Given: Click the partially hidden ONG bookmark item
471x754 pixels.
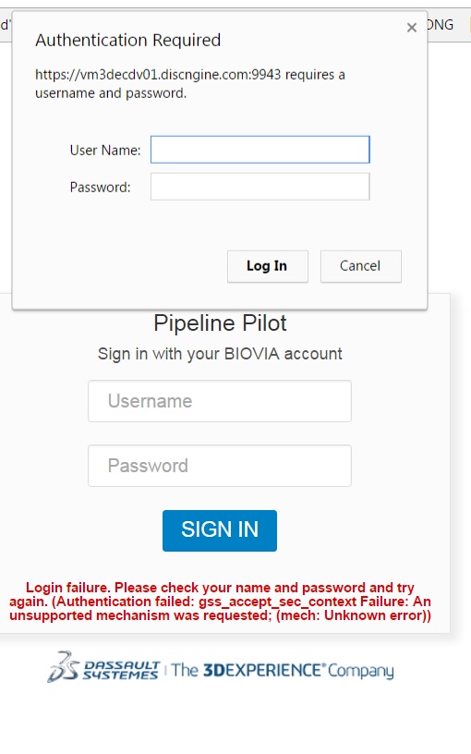Looking at the screenshot, I should click(441, 25).
